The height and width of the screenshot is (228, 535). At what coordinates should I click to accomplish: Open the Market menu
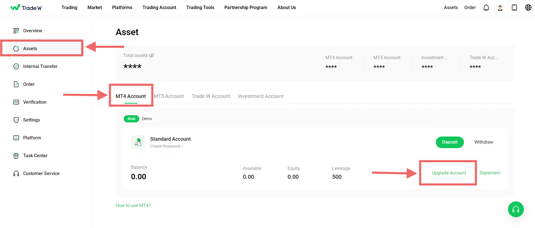(x=95, y=8)
